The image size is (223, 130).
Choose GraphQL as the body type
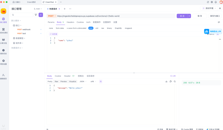click(118, 28)
